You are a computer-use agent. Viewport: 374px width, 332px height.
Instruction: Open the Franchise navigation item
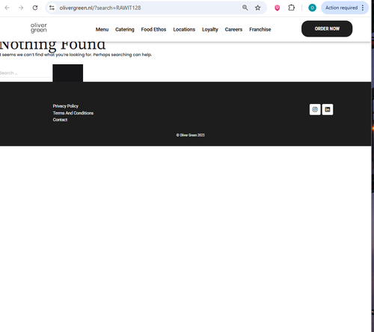pos(260,29)
